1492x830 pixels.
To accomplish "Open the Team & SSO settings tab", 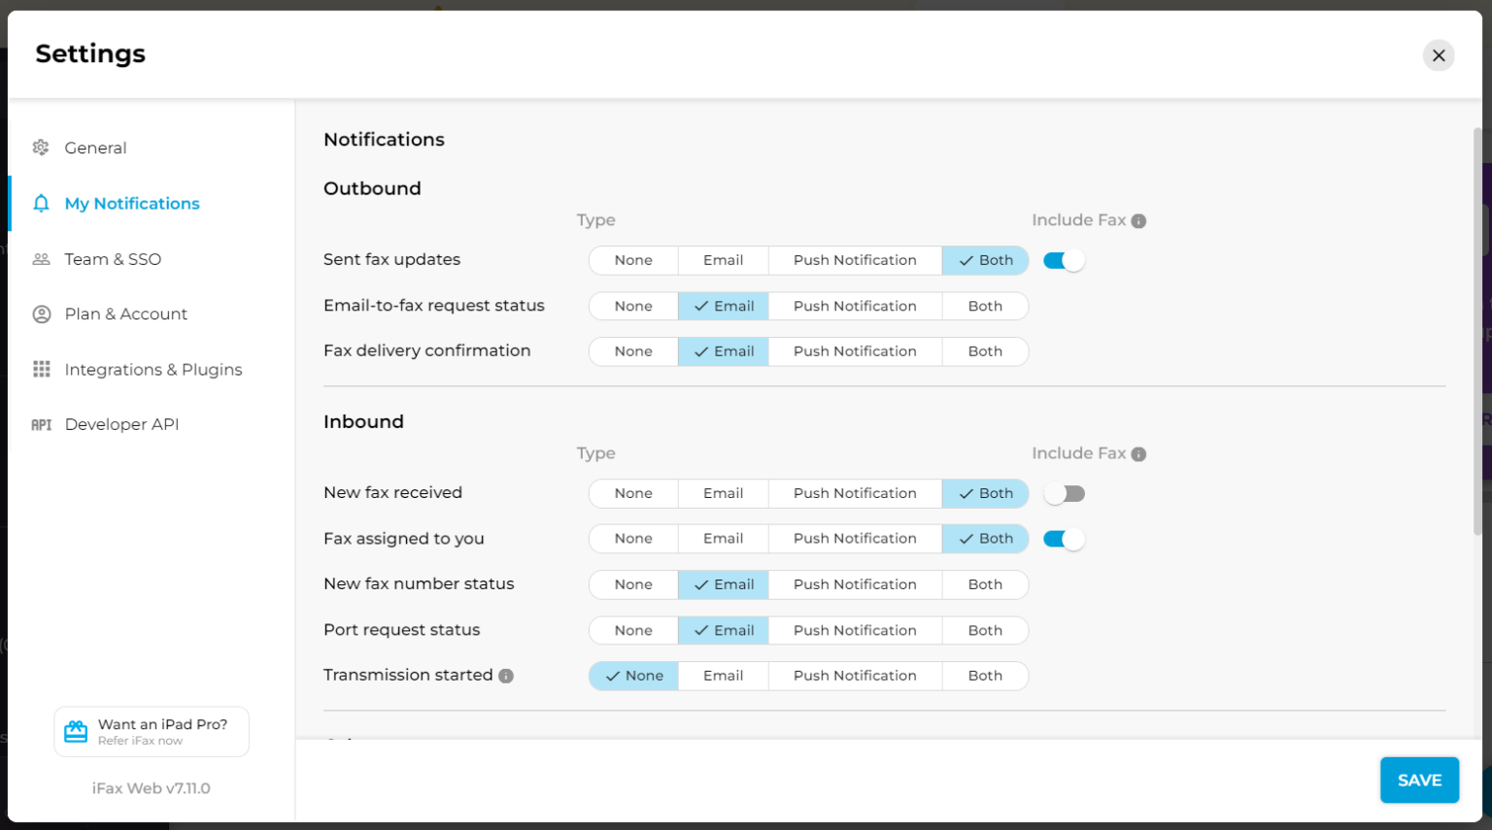I will point(113,259).
